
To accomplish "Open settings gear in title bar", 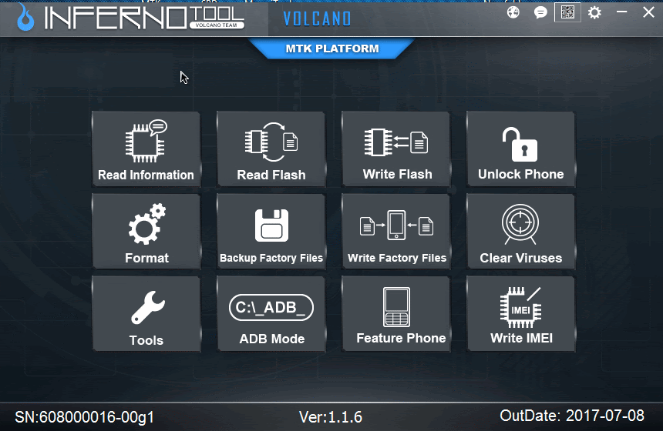I will [x=594, y=12].
